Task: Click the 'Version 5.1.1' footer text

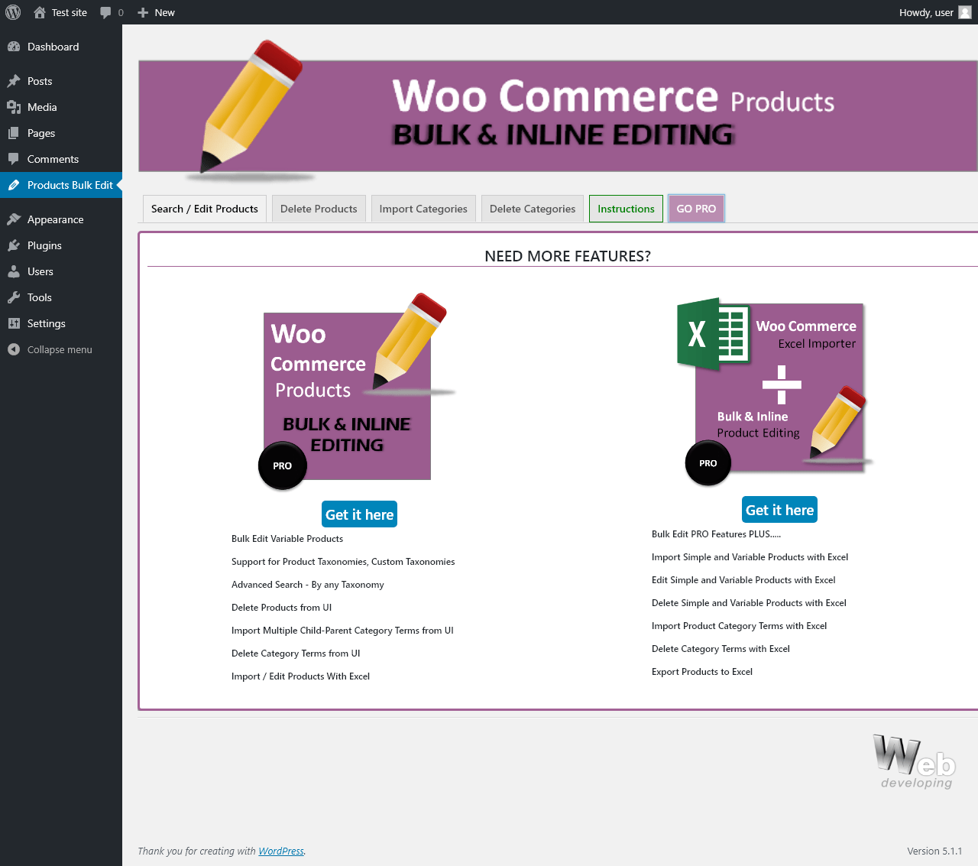Action: pos(934,851)
